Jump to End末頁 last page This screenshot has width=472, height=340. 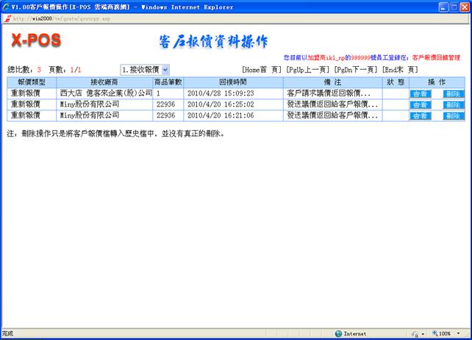(x=400, y=69)
